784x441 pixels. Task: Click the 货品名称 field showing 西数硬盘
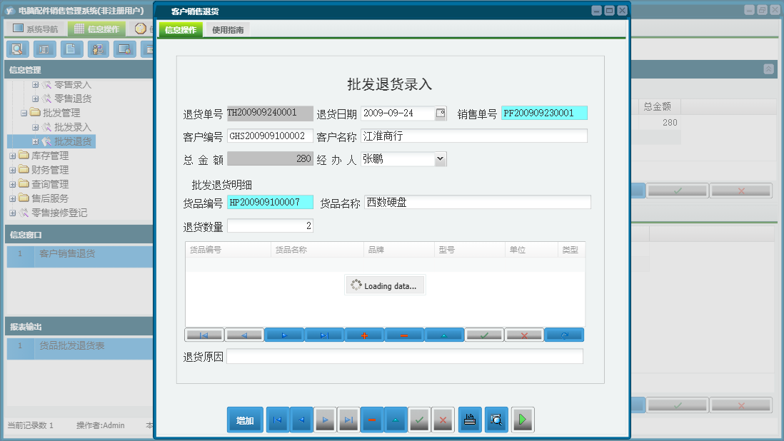tap(478, 202)
